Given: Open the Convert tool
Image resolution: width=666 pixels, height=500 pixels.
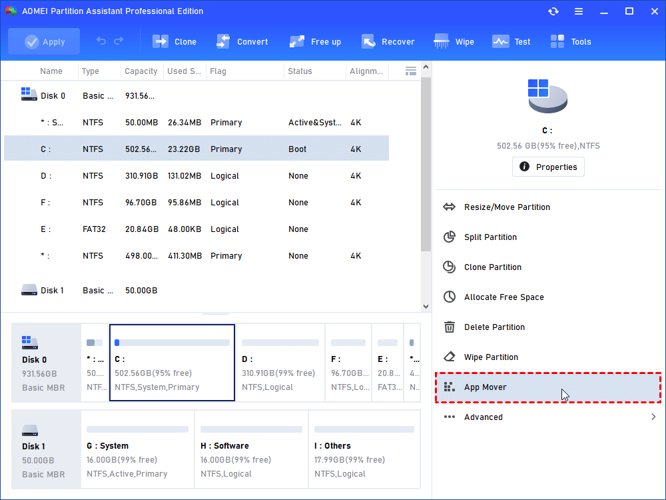Looking at the screenshot, I should pyautogui.click(x=223, y=41).
